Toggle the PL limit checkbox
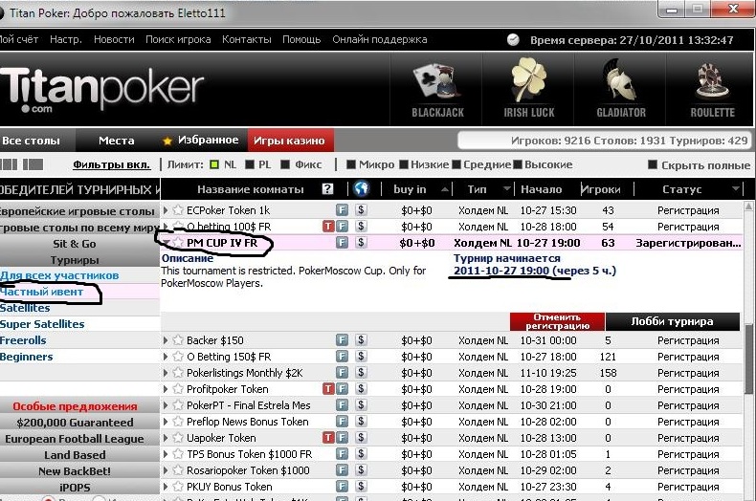This screenshot has width=756, height=501. pyautogui.click(x=250, y=164)
